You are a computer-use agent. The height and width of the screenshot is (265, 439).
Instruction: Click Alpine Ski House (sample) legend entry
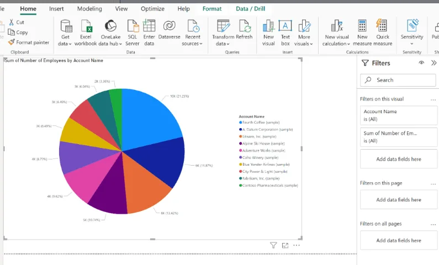coord(262,144)
